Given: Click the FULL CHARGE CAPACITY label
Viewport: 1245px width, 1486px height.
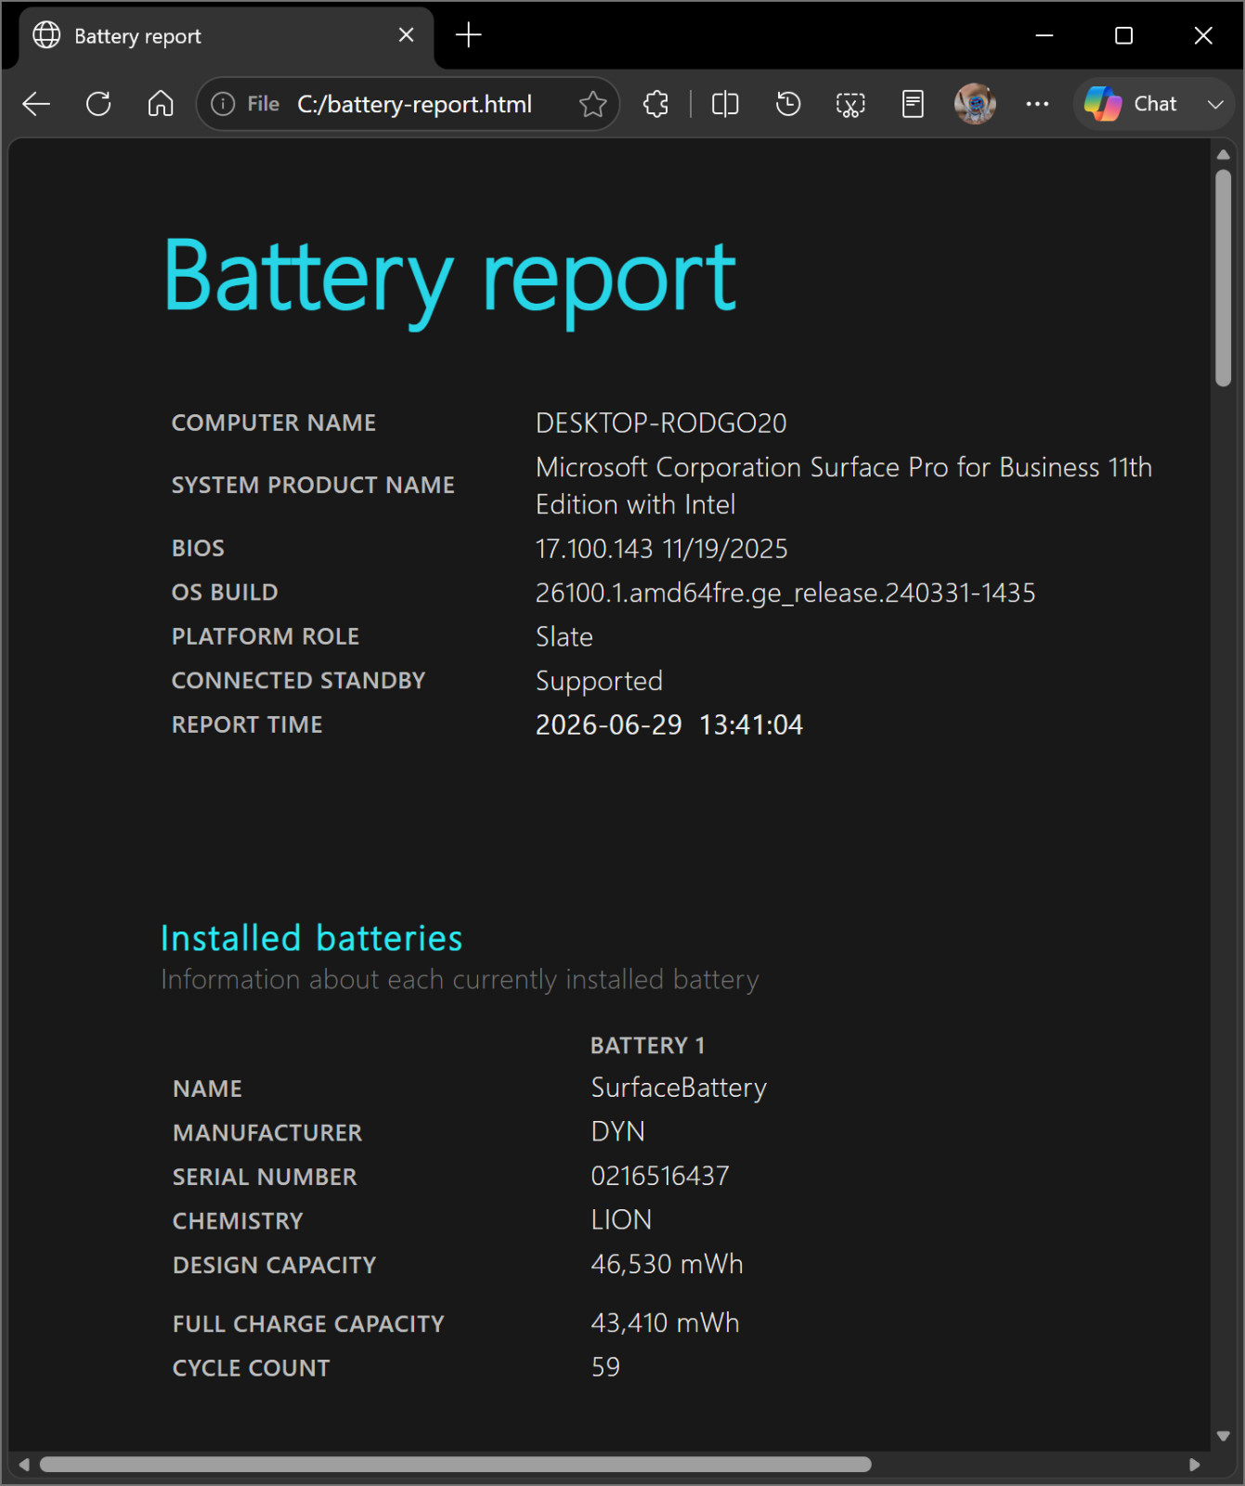Looking at the screenshot, I should [x=308, y=1324].
